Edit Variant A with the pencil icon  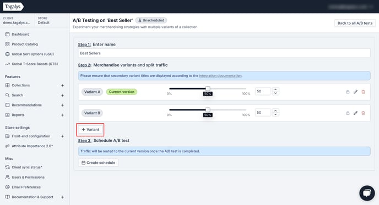click(355, 92)
